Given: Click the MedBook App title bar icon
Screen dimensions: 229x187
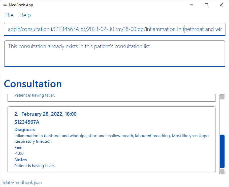Looking at the screenshot, I should [x=5, y=5].
